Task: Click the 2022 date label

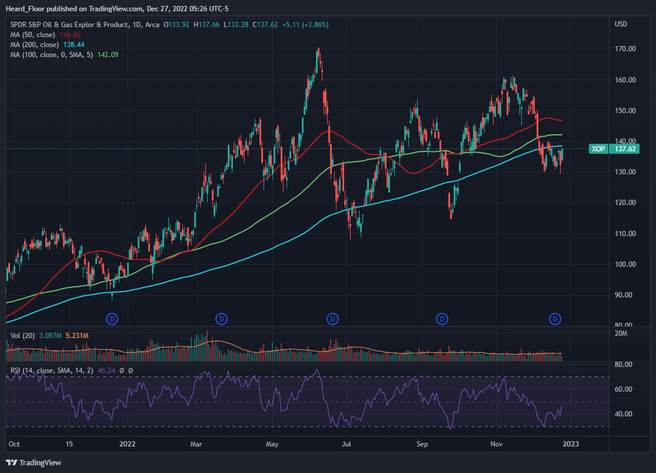Action: tap(127, 444)
